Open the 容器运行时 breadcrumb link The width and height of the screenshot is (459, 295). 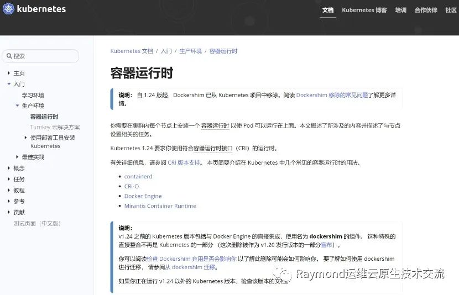click(x=223, y=51)
